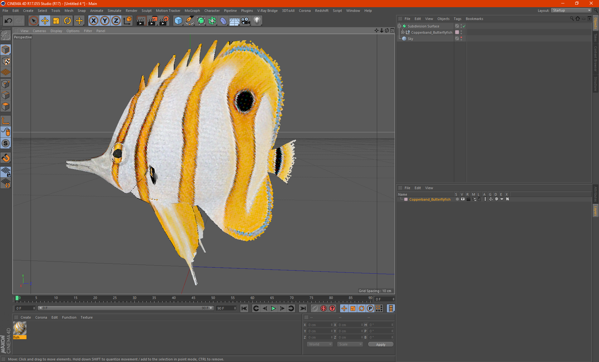Click the Create tab in material editor
Screen dimensions: 599x362
26,317
